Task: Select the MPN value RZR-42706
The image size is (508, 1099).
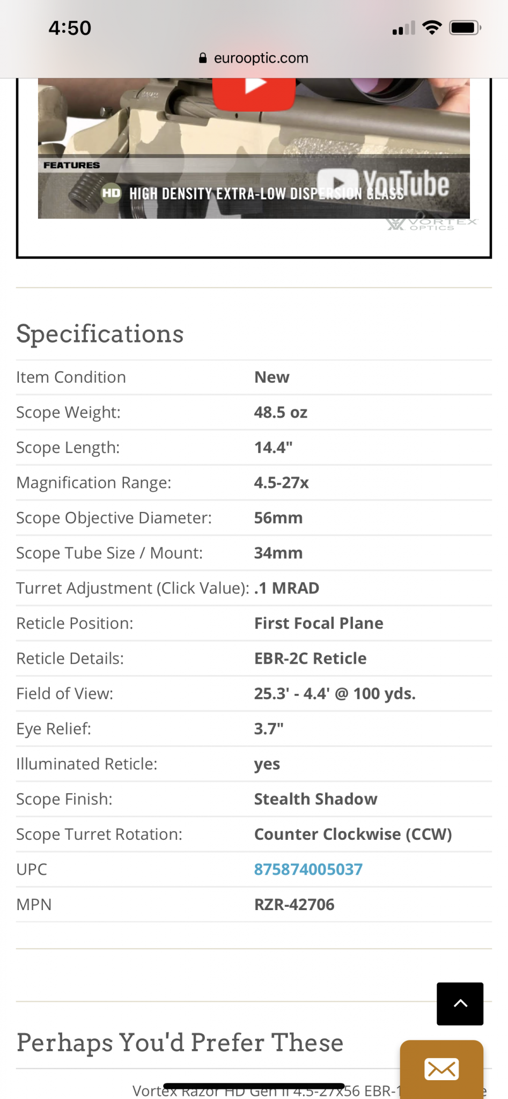Action: click(x=294, y=904)
